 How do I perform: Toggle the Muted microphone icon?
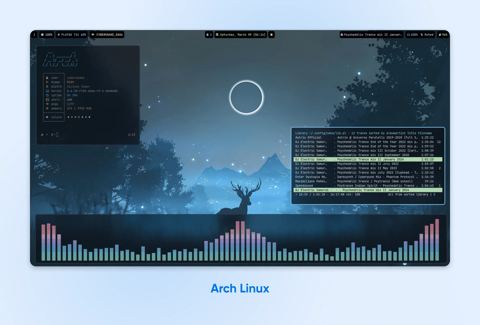[422, 35]
